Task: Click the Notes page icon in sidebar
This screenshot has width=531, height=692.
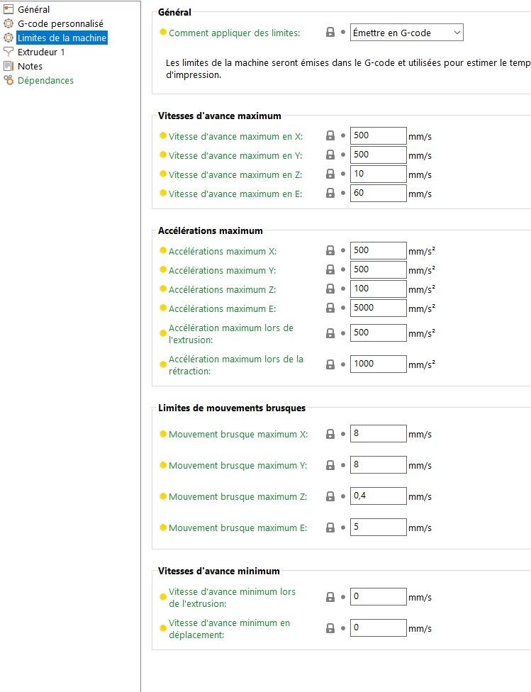Action: coord(9,66)
